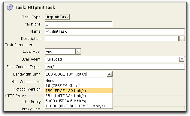This screenshot has height=116, width=190.
Task: Expand the Local Host dropdown arrow
Action: [x=78, y=52]
